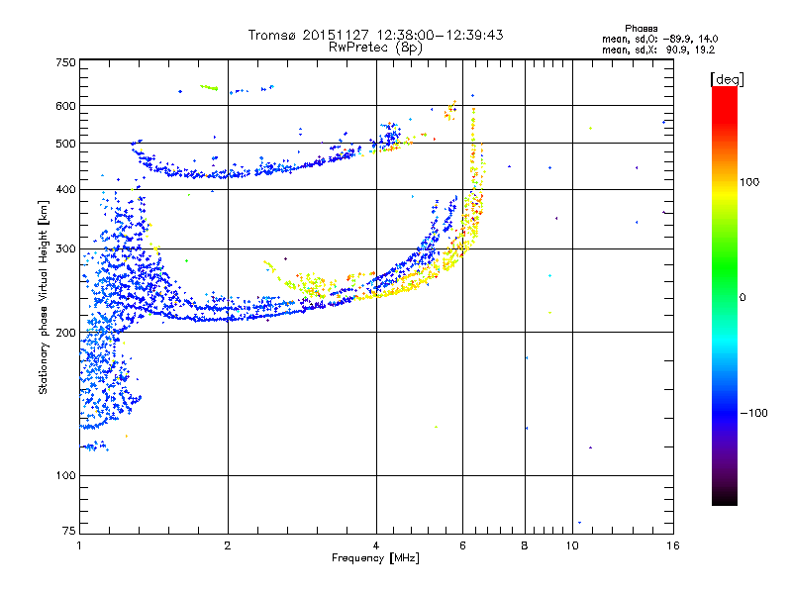The width and height of the screenshot is (792, 594).
Task: Click 'mean, sd,X: 90.9, 19.2' statistics line
Action: tap(658, 50)
